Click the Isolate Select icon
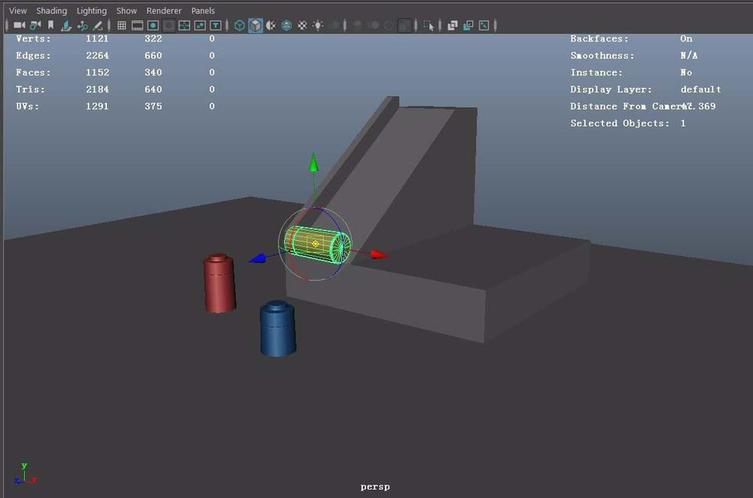The height and width of the screenshot is (498, 753). coord(428,26)
